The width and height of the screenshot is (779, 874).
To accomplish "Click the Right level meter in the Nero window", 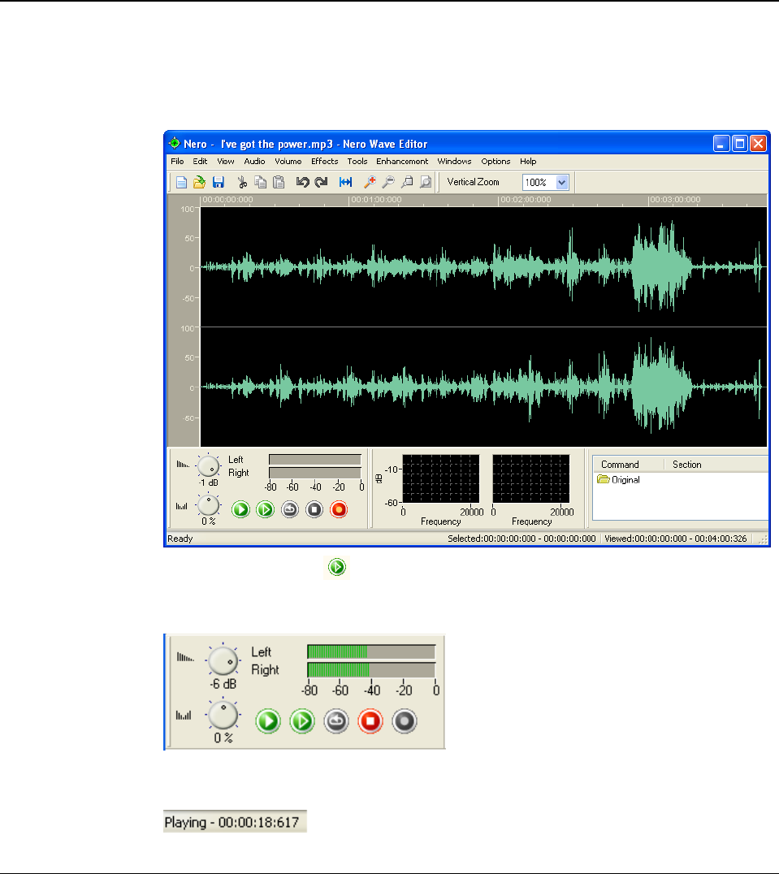I will coord(315,473).
